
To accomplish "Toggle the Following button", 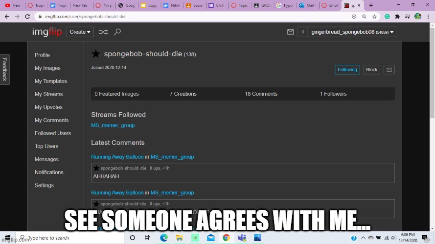I will (x=347, y=69).
